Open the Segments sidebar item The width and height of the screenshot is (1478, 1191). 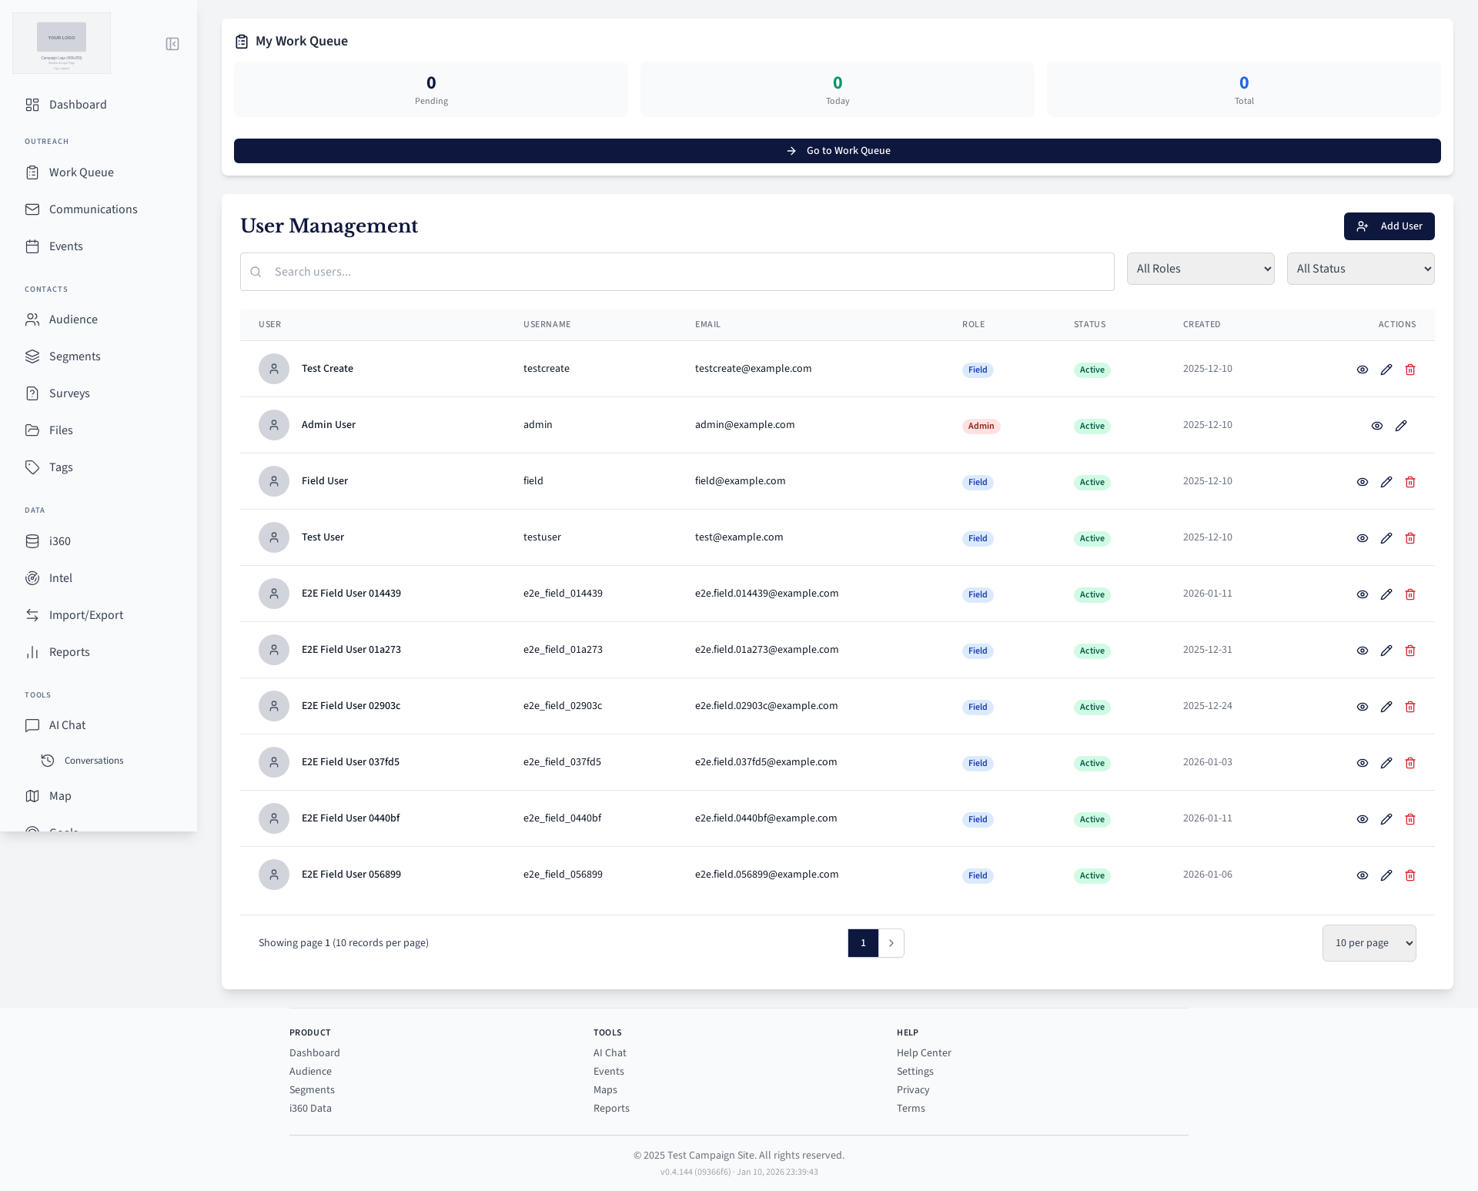74,356
